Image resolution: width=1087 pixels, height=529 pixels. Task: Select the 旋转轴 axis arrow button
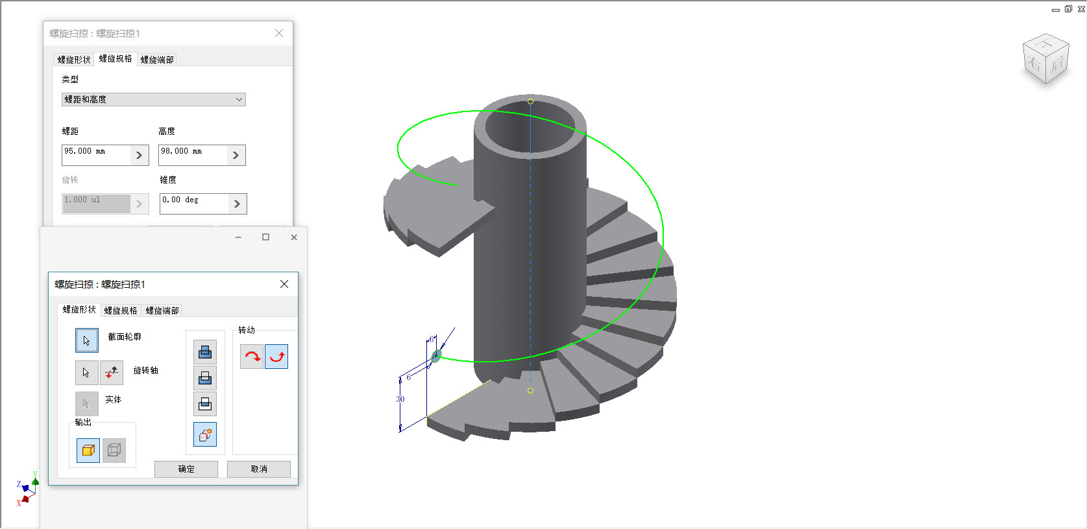coord(87,373)
